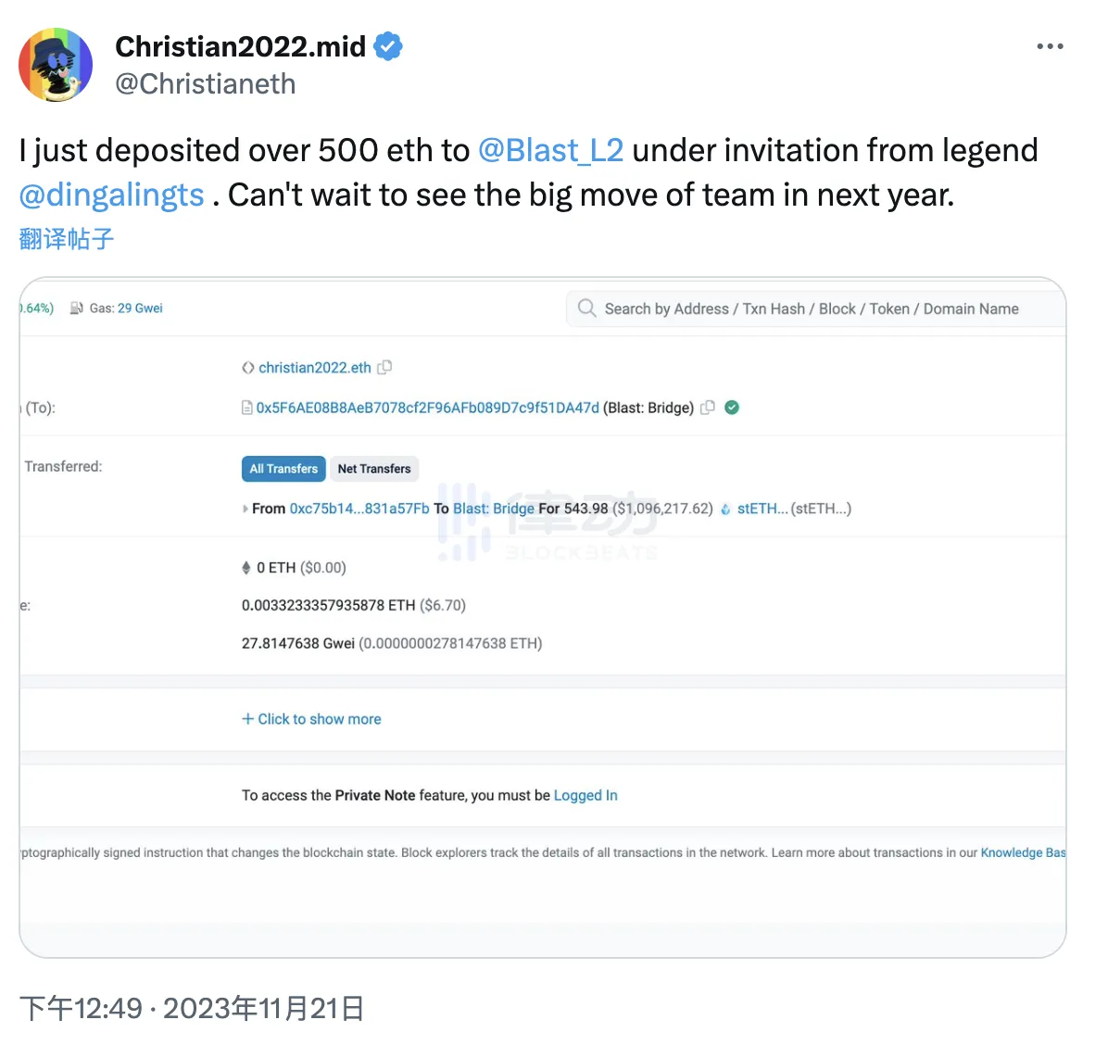
Task: Select the All Transfers tab
Action: pos(283,469)
